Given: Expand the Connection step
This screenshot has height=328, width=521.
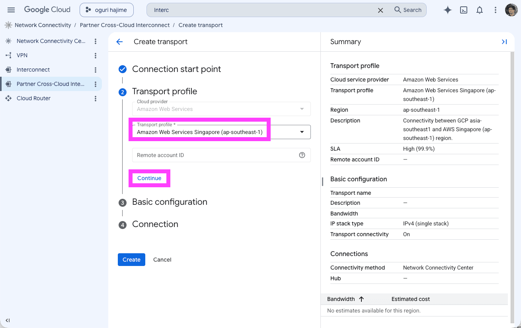Looking at the screenshot, I should point(155,224).
